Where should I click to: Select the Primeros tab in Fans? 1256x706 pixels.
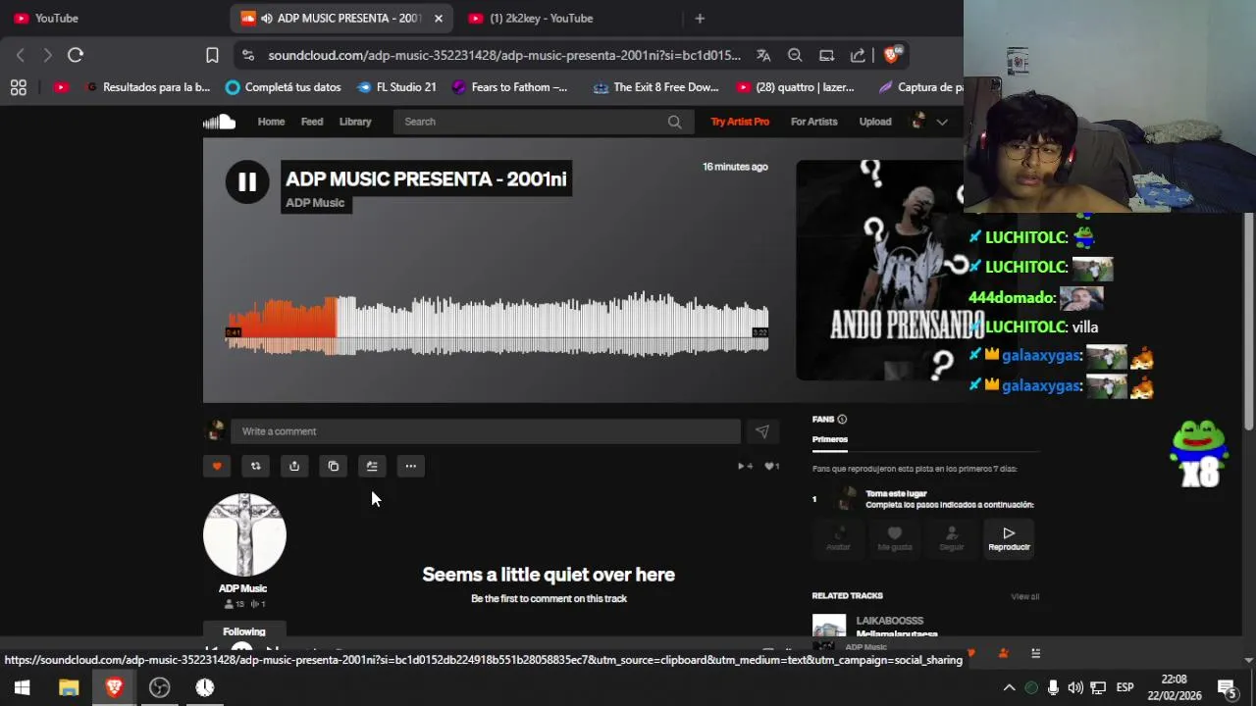tap(830, 439)
